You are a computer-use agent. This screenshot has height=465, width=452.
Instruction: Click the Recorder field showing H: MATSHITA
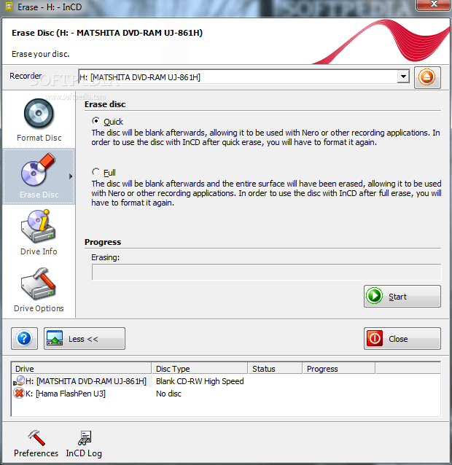click(x=243, y=77)
